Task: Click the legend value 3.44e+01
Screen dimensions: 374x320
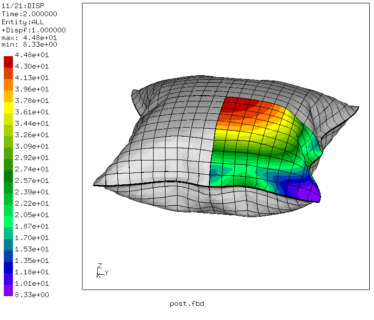Action: (31, 124)
